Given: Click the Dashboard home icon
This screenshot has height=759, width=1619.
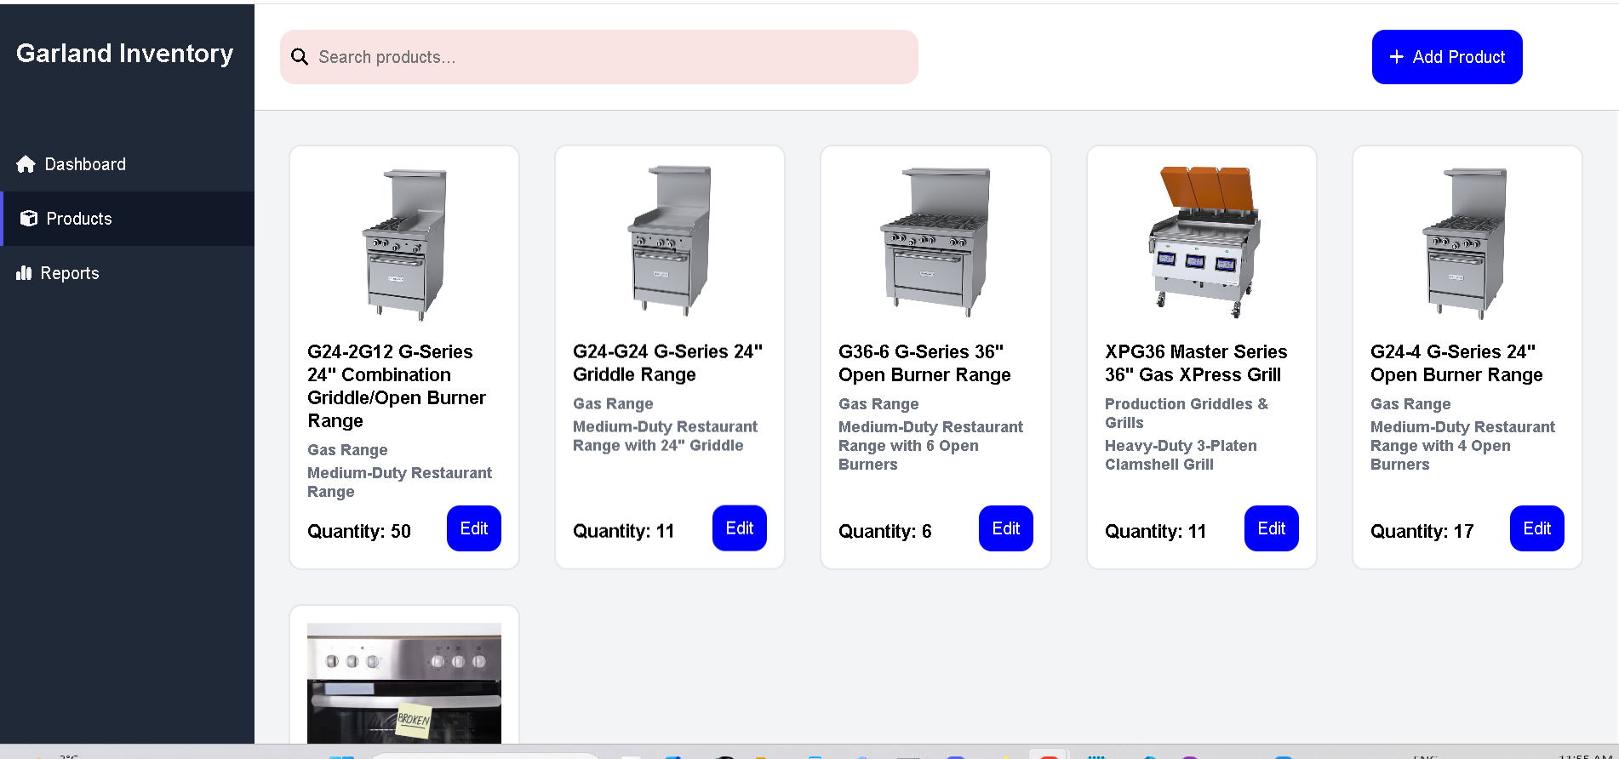Looking at the screenshot, I should 26,164.
